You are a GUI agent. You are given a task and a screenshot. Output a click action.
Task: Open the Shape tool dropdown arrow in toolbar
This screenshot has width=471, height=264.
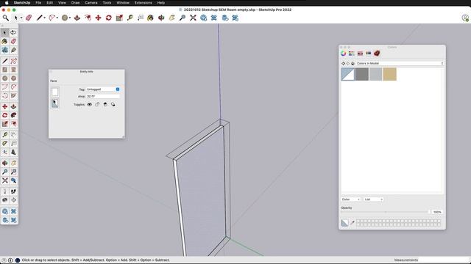[70, 18]
